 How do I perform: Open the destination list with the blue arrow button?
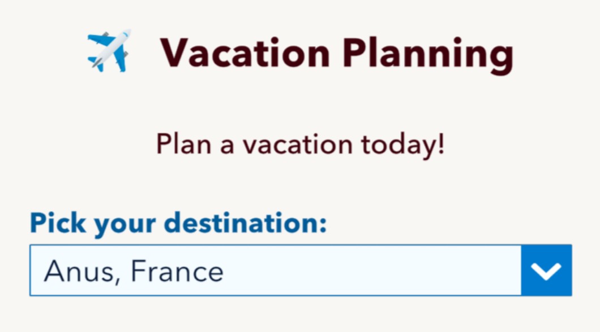pyautogui.click(x=547, y=270)
